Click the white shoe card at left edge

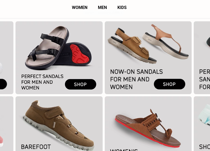click(7, 58)
